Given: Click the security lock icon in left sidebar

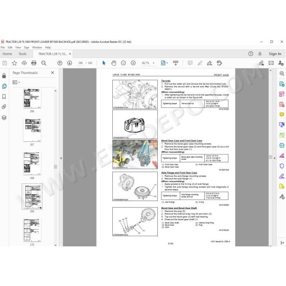Looking at the screenshot, I should pos(4,76).
